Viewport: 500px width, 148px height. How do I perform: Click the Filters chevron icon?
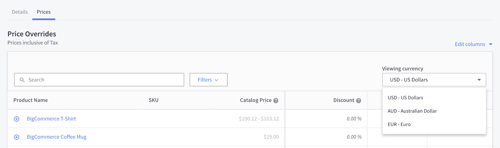click(x=217, y=80)
